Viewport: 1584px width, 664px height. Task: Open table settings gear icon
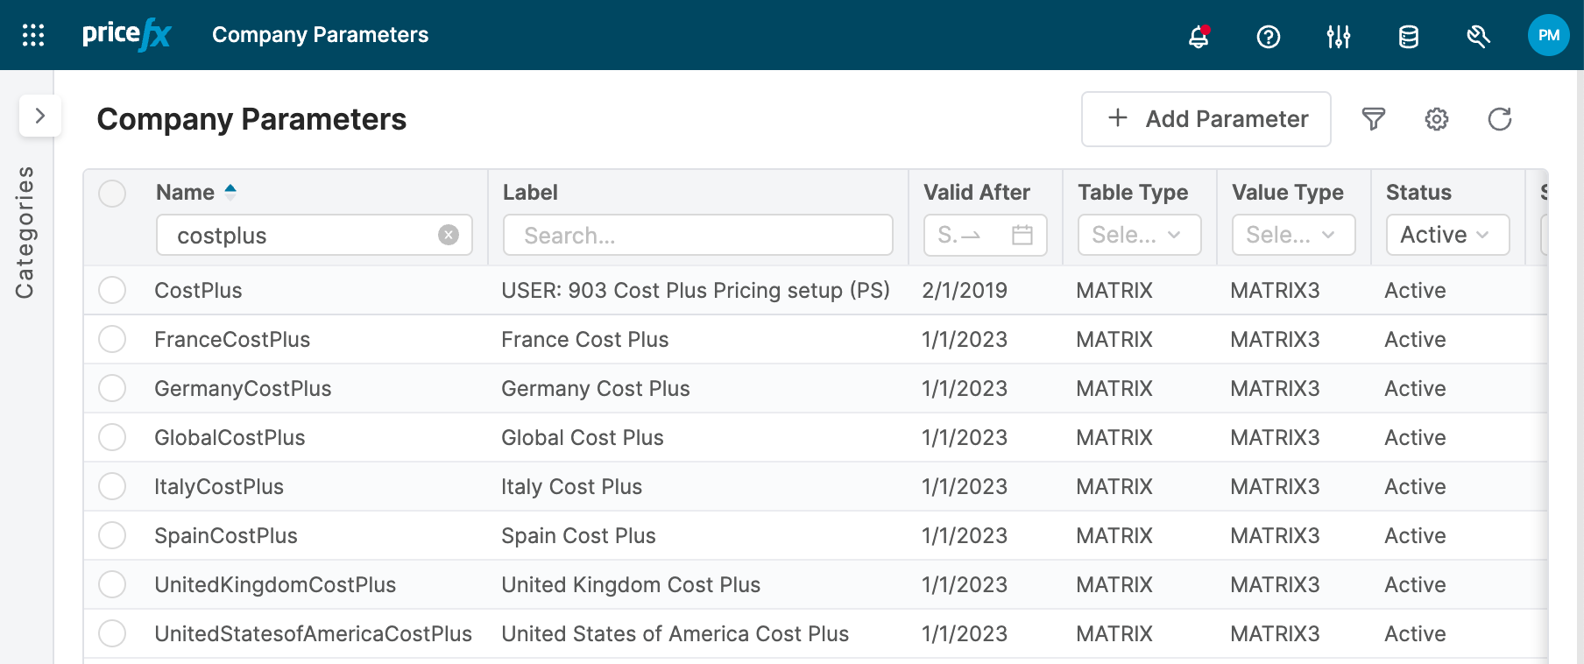(1436, 119)
